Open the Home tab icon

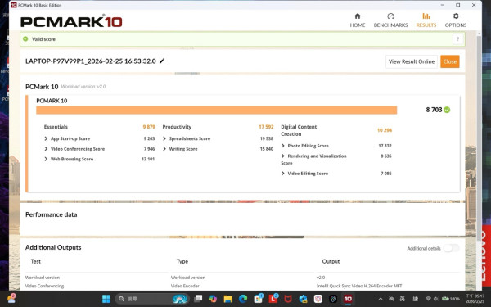point(358,16)
